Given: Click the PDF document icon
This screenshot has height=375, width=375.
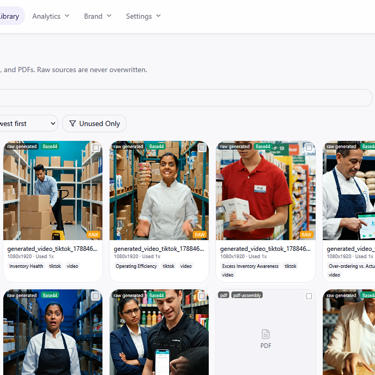Looking at the screenshot, I should coord(266,334).
